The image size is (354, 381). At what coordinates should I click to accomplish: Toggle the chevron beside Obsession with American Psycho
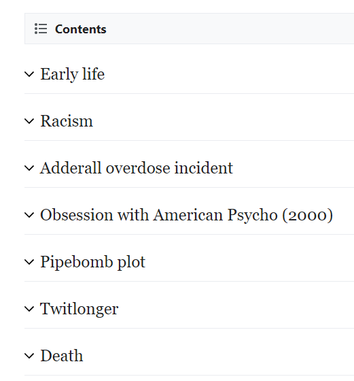(29, 215)
